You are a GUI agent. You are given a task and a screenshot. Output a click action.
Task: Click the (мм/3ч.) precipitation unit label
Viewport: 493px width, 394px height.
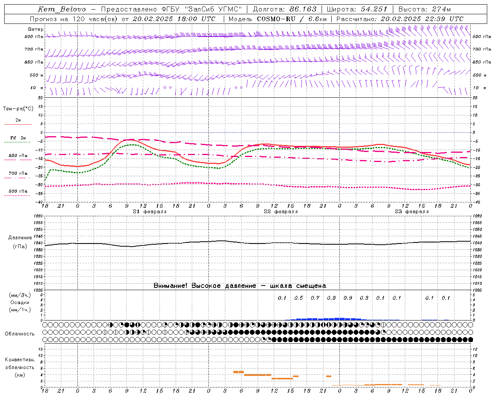pos(20,295)
